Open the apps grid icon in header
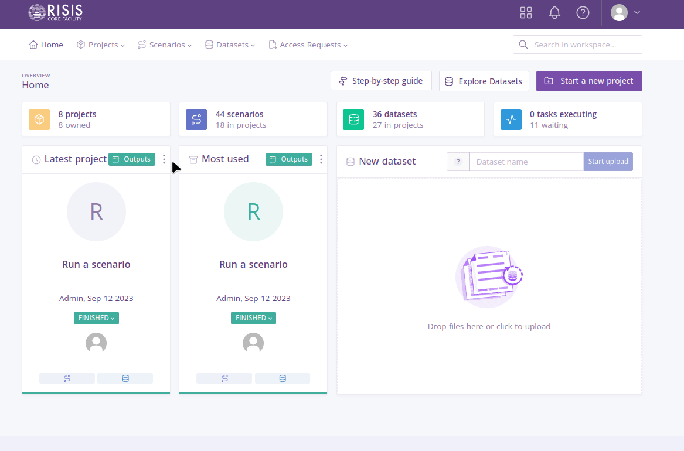 (x=526, y=13)
